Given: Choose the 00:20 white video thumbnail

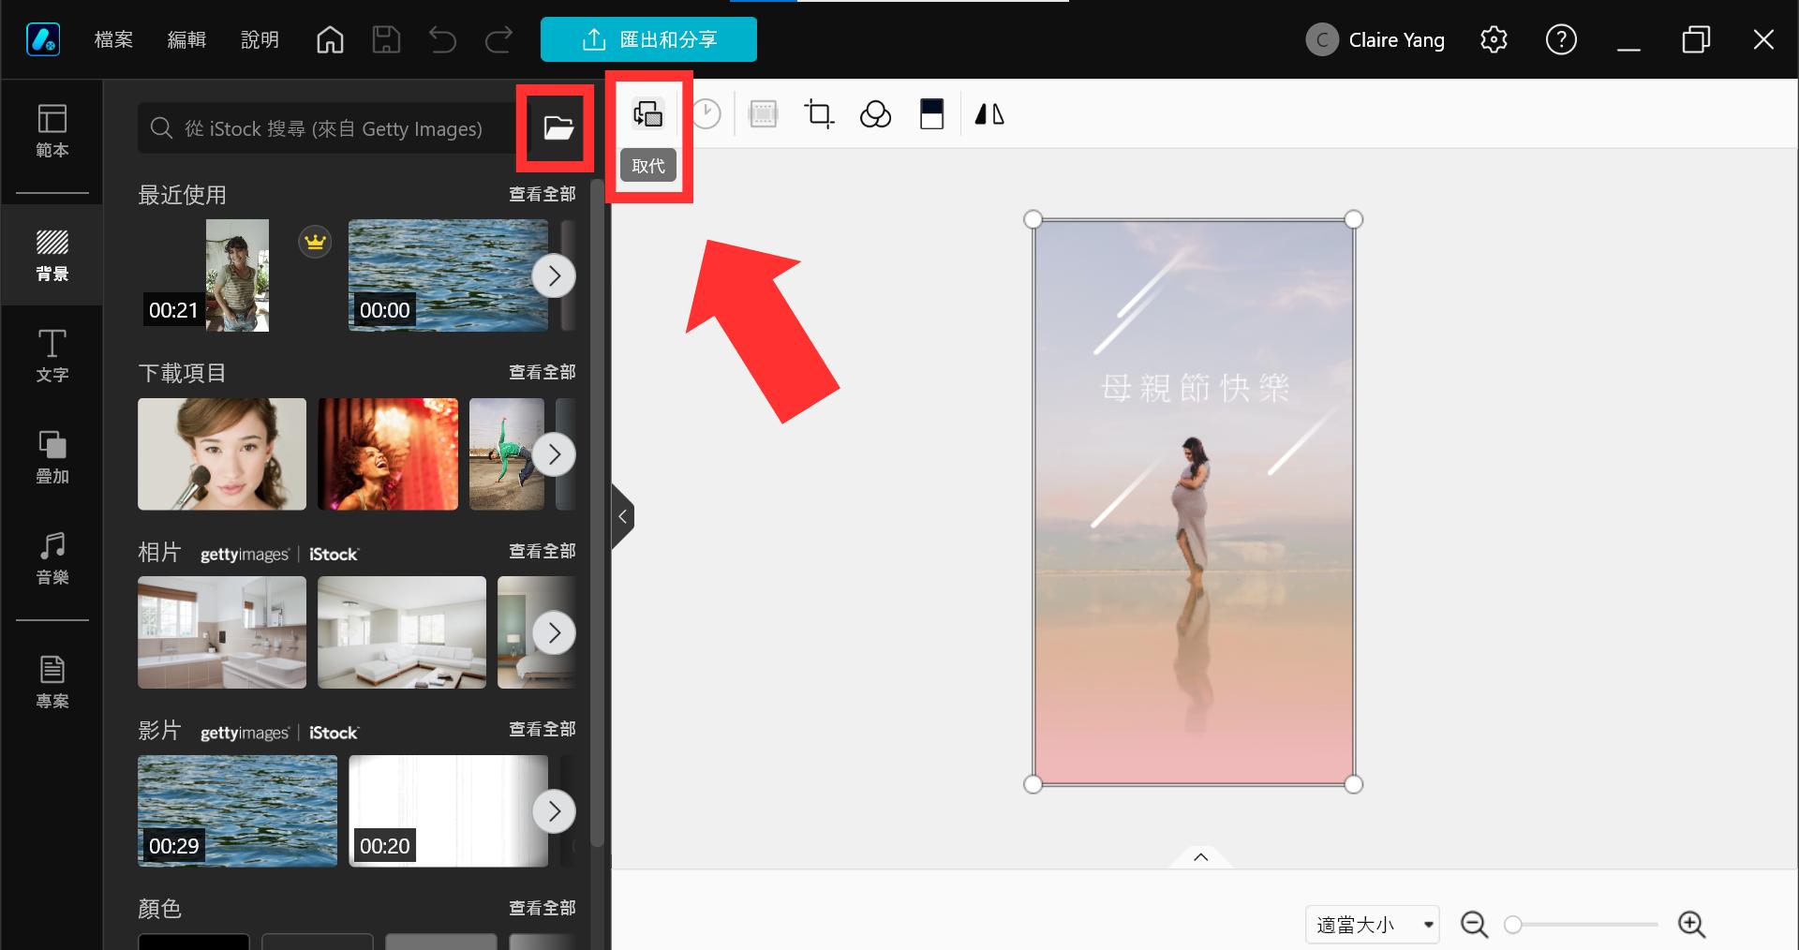Looking at the screenshot, I should (x=448, y=811).
